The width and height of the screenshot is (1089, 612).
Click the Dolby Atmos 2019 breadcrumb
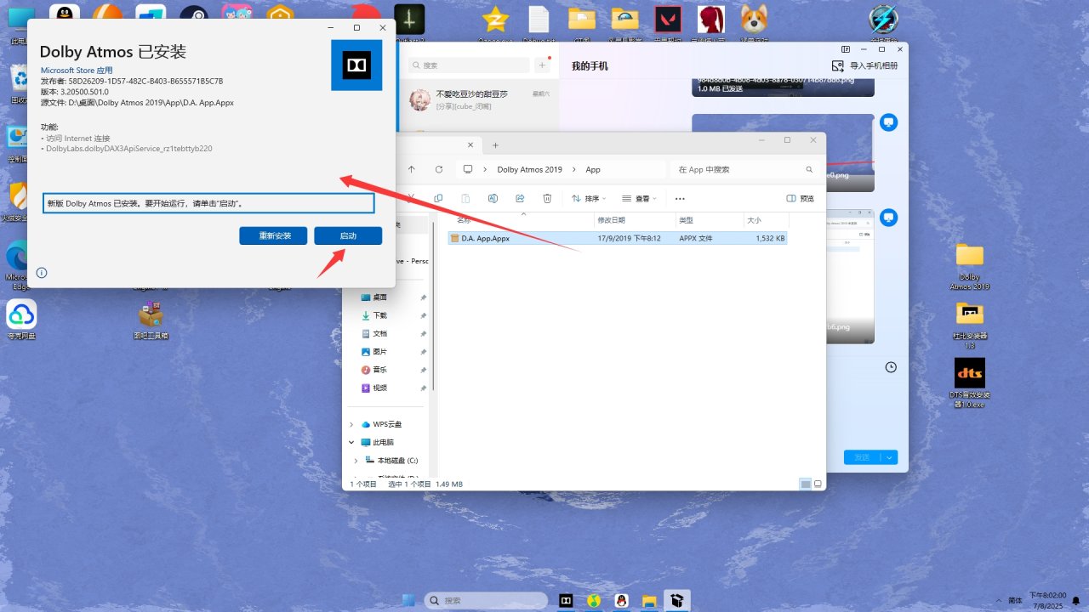[x=529, y=169]
